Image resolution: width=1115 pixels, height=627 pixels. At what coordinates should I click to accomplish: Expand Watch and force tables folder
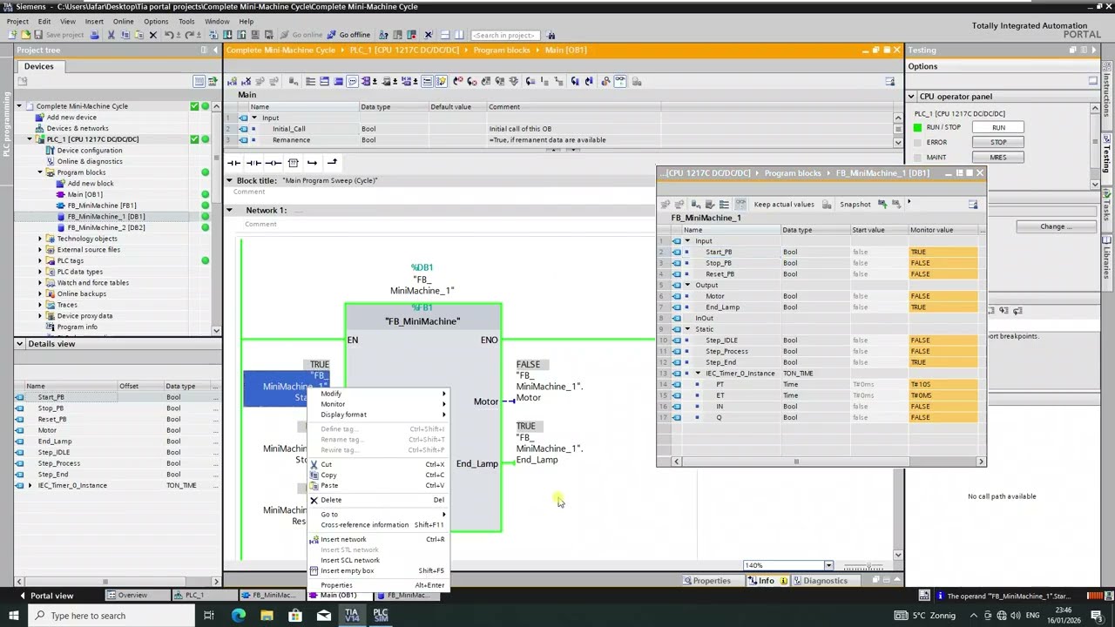click(40, 282)
